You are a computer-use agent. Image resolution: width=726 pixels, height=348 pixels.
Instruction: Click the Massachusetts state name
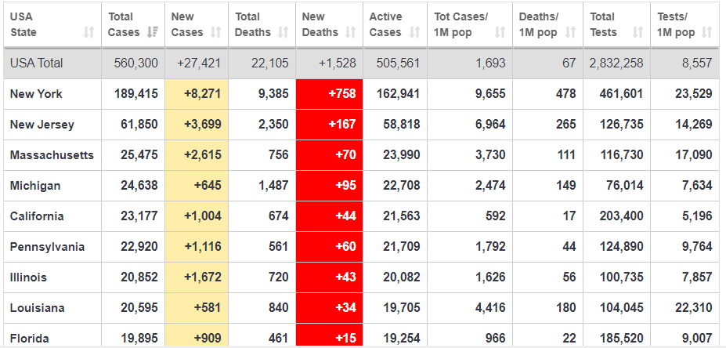click(x=52, y=155)
